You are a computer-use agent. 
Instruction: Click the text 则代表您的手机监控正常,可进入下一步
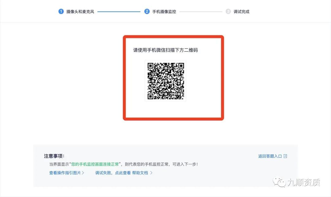pos(161,164)
